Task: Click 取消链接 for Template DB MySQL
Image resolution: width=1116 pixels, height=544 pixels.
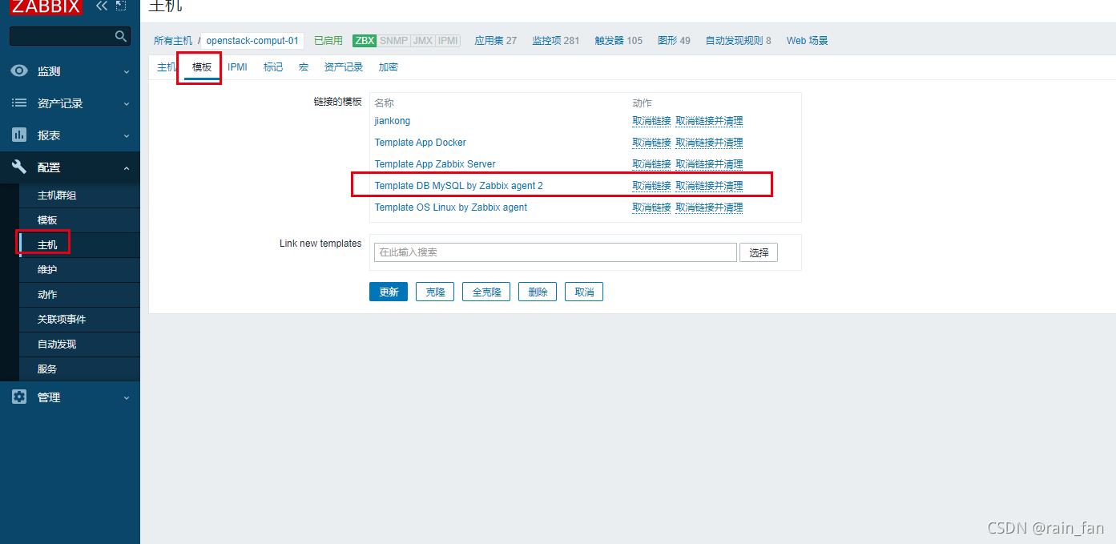Action: [651, 186]
